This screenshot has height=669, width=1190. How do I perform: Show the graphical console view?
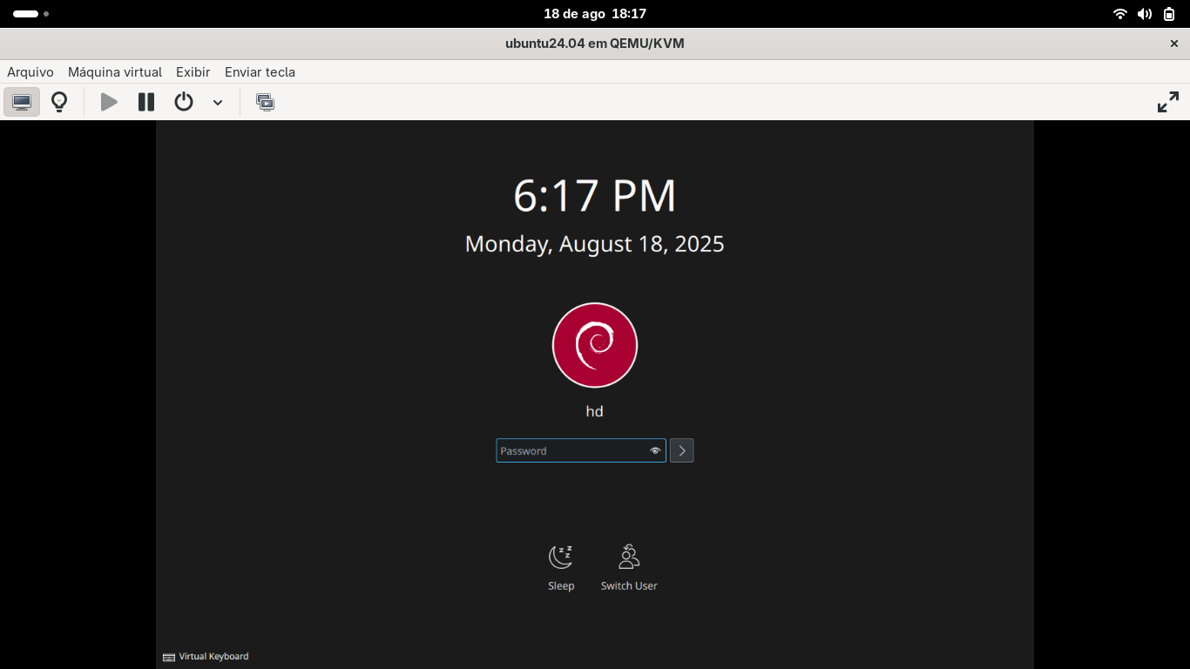22,102
